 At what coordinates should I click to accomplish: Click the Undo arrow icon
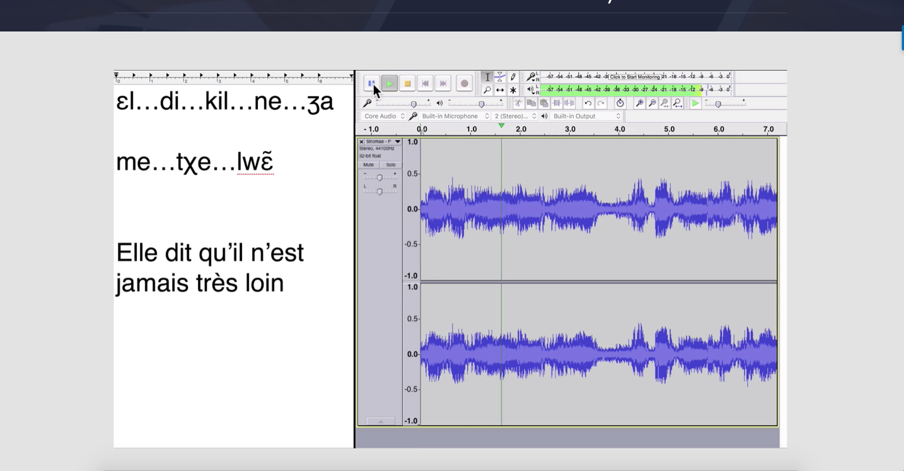588,103
